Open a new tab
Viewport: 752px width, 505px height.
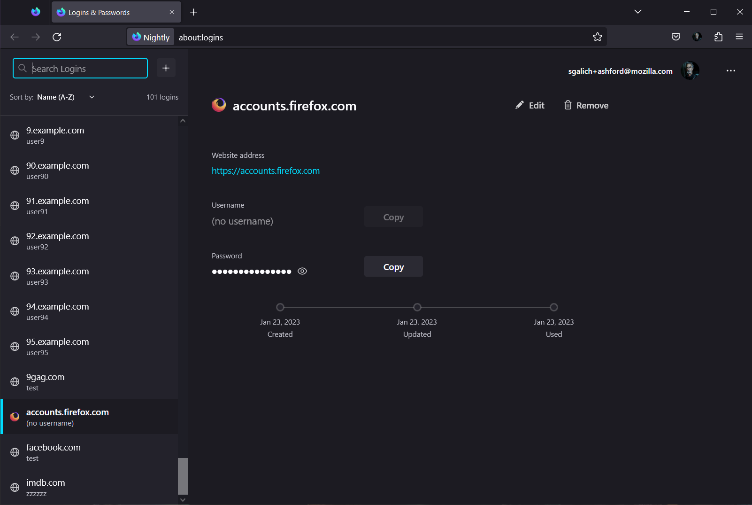(193, 12)
